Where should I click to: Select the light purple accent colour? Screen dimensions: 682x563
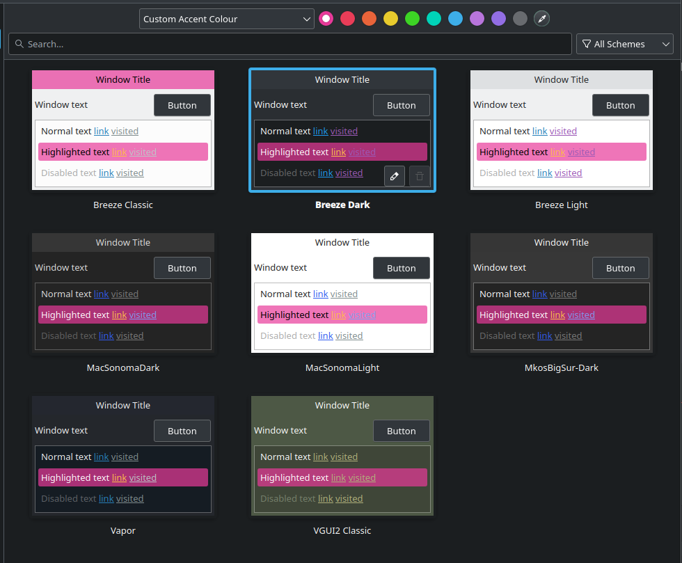coord(477,19)
